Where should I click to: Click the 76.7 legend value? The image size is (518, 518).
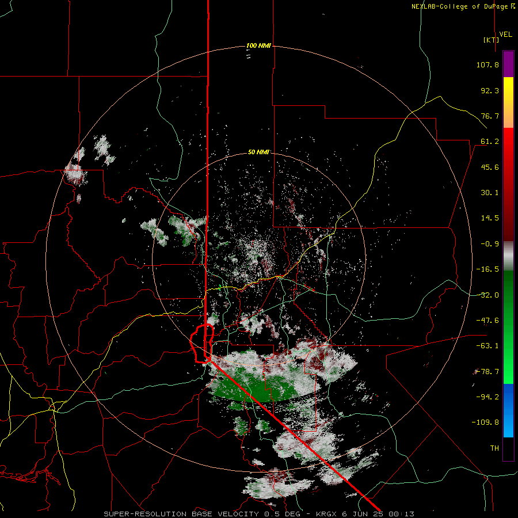point(490,116)
